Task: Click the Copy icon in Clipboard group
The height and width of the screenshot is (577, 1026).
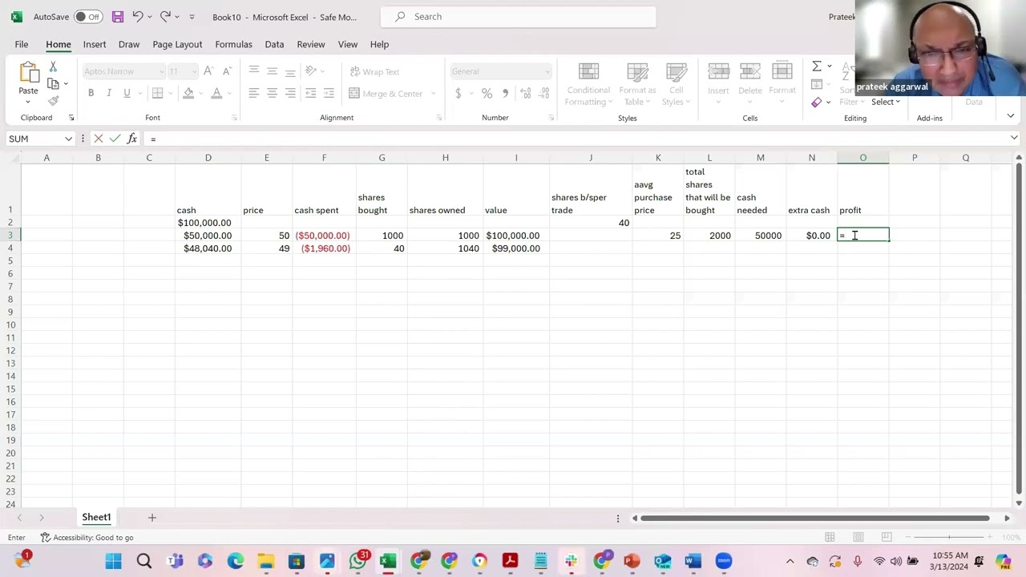Action: [x=53, y=83]
